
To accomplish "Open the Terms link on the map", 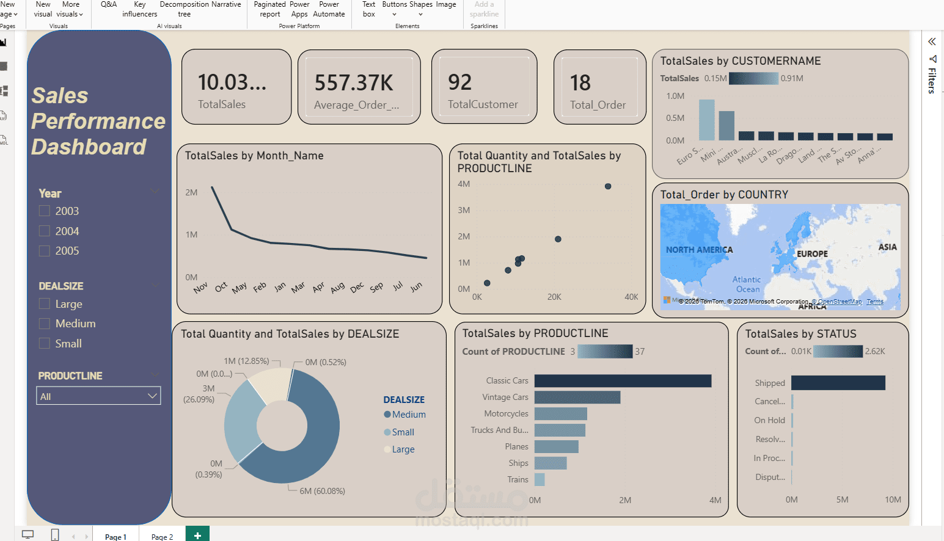I will tap(874, 302).
